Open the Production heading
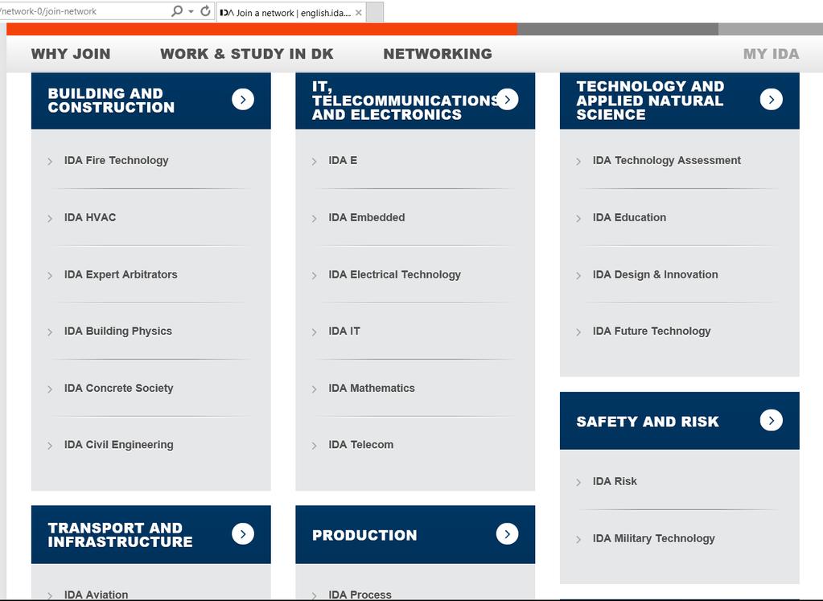The width and height of the screenshot is (823, 601). coord(364,535)
